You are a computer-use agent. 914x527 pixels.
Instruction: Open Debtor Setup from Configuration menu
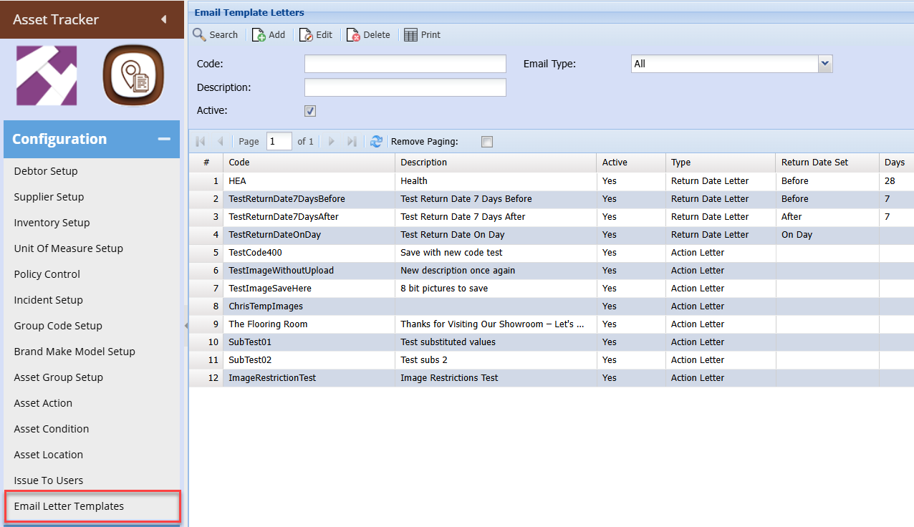click(x=46, y=171)
